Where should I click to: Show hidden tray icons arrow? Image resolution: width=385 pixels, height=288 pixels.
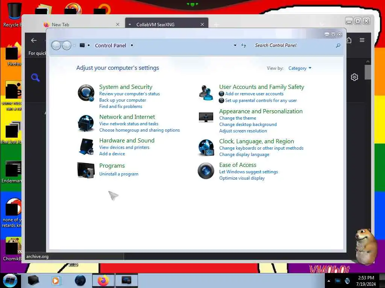(329, 281)
